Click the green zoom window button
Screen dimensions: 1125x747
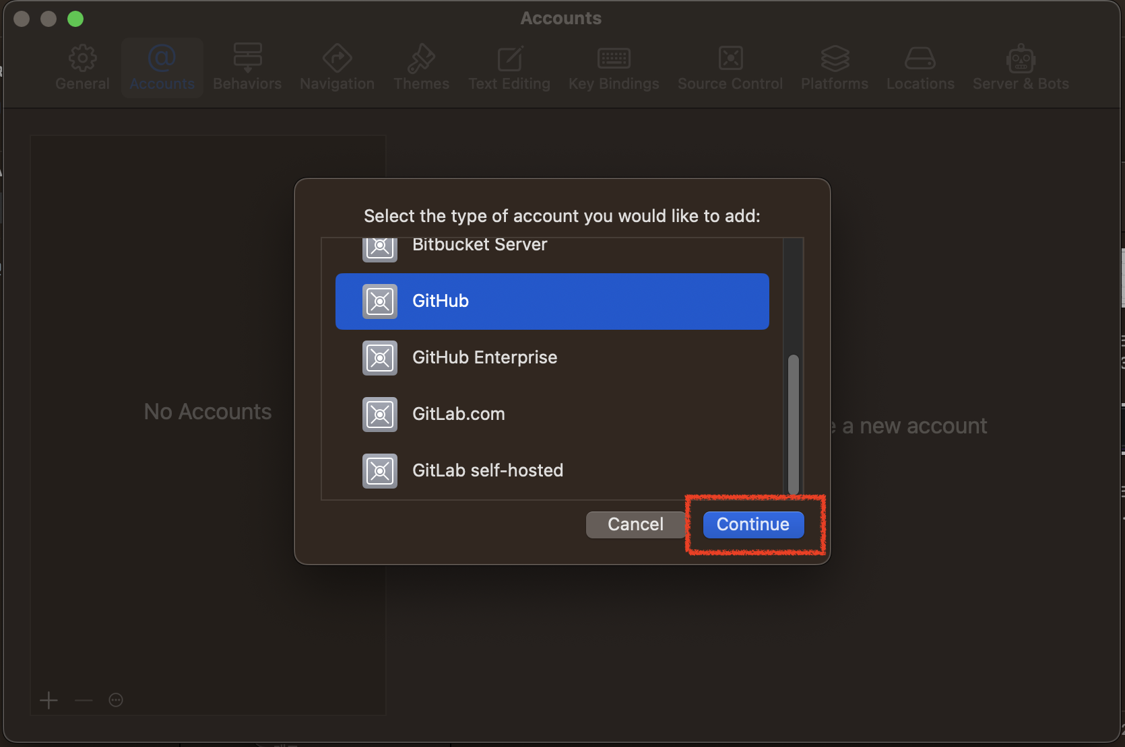click(75, 19)
